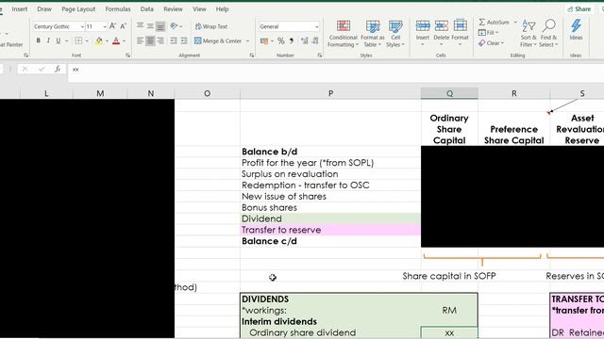Apply Percent Style
Image resolution: width=604 pixels, height=339 pixels.
click(x=281, y=40)
